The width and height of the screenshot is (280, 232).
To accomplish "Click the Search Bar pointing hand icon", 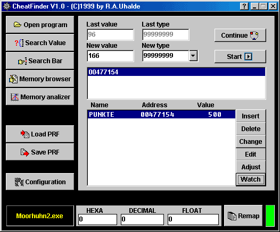I will point(22,61).
